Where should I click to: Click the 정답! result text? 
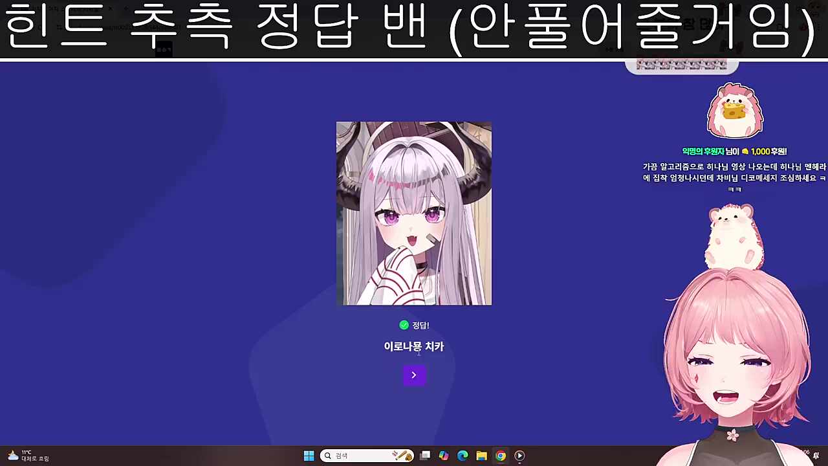(x=421, y=326)
